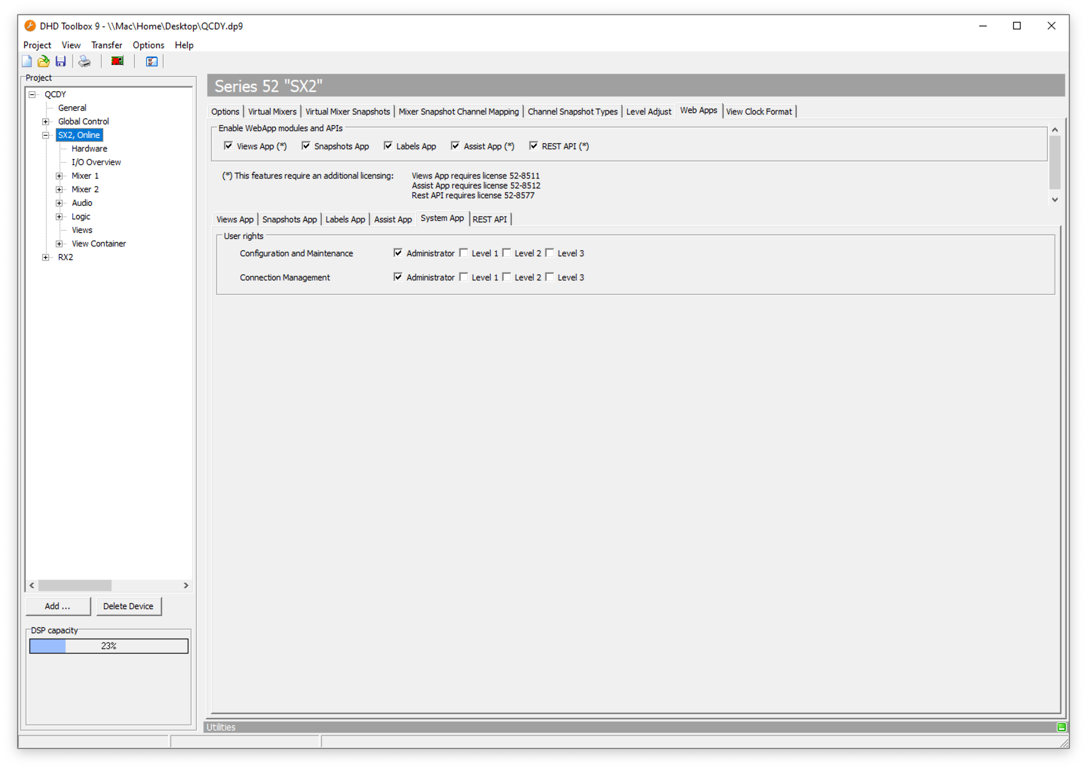Go to the Level Adjust tab
This screenshot has width=1087, height=769.
click(648, 111)
